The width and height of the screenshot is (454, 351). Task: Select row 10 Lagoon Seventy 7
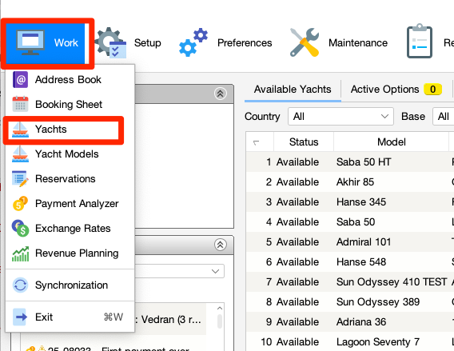[x=350, y=341]
